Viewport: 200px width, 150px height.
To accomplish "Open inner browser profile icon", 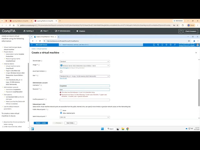I will pos(194,41).
